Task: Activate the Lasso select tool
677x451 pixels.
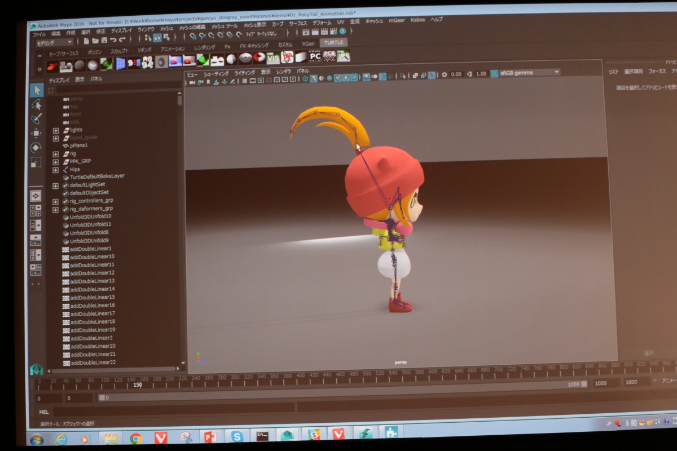Action: [37, 105]
